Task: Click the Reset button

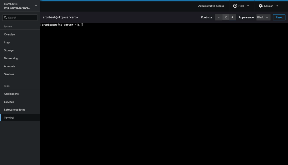Action: pos(279,17)
